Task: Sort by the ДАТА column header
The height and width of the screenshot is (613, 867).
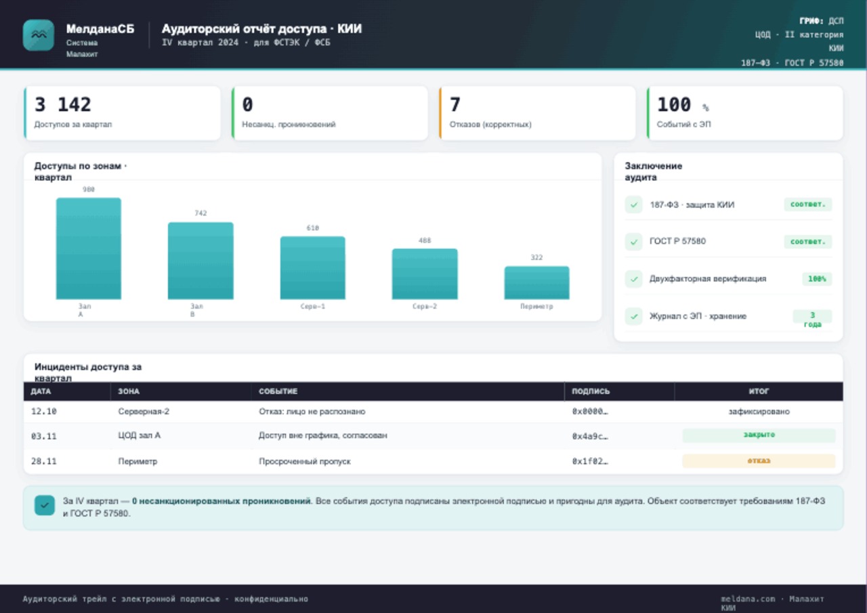Action: click(x=41, y=392)
